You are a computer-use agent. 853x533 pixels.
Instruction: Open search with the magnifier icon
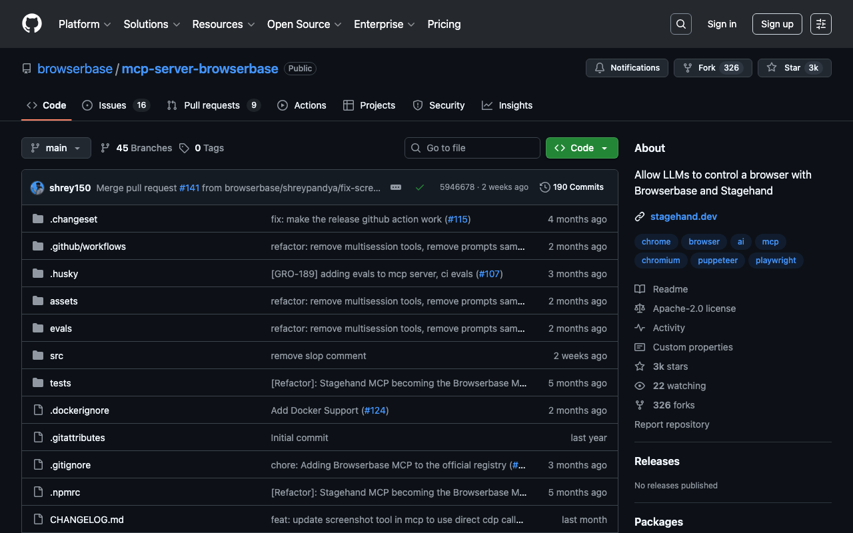coord(680,24)
